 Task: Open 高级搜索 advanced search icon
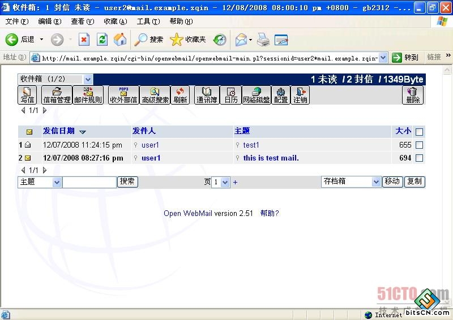(x=155, y=95)
